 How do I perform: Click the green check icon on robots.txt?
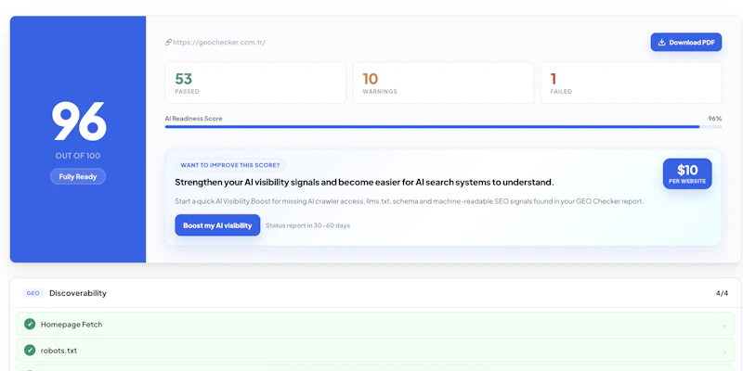30,351
